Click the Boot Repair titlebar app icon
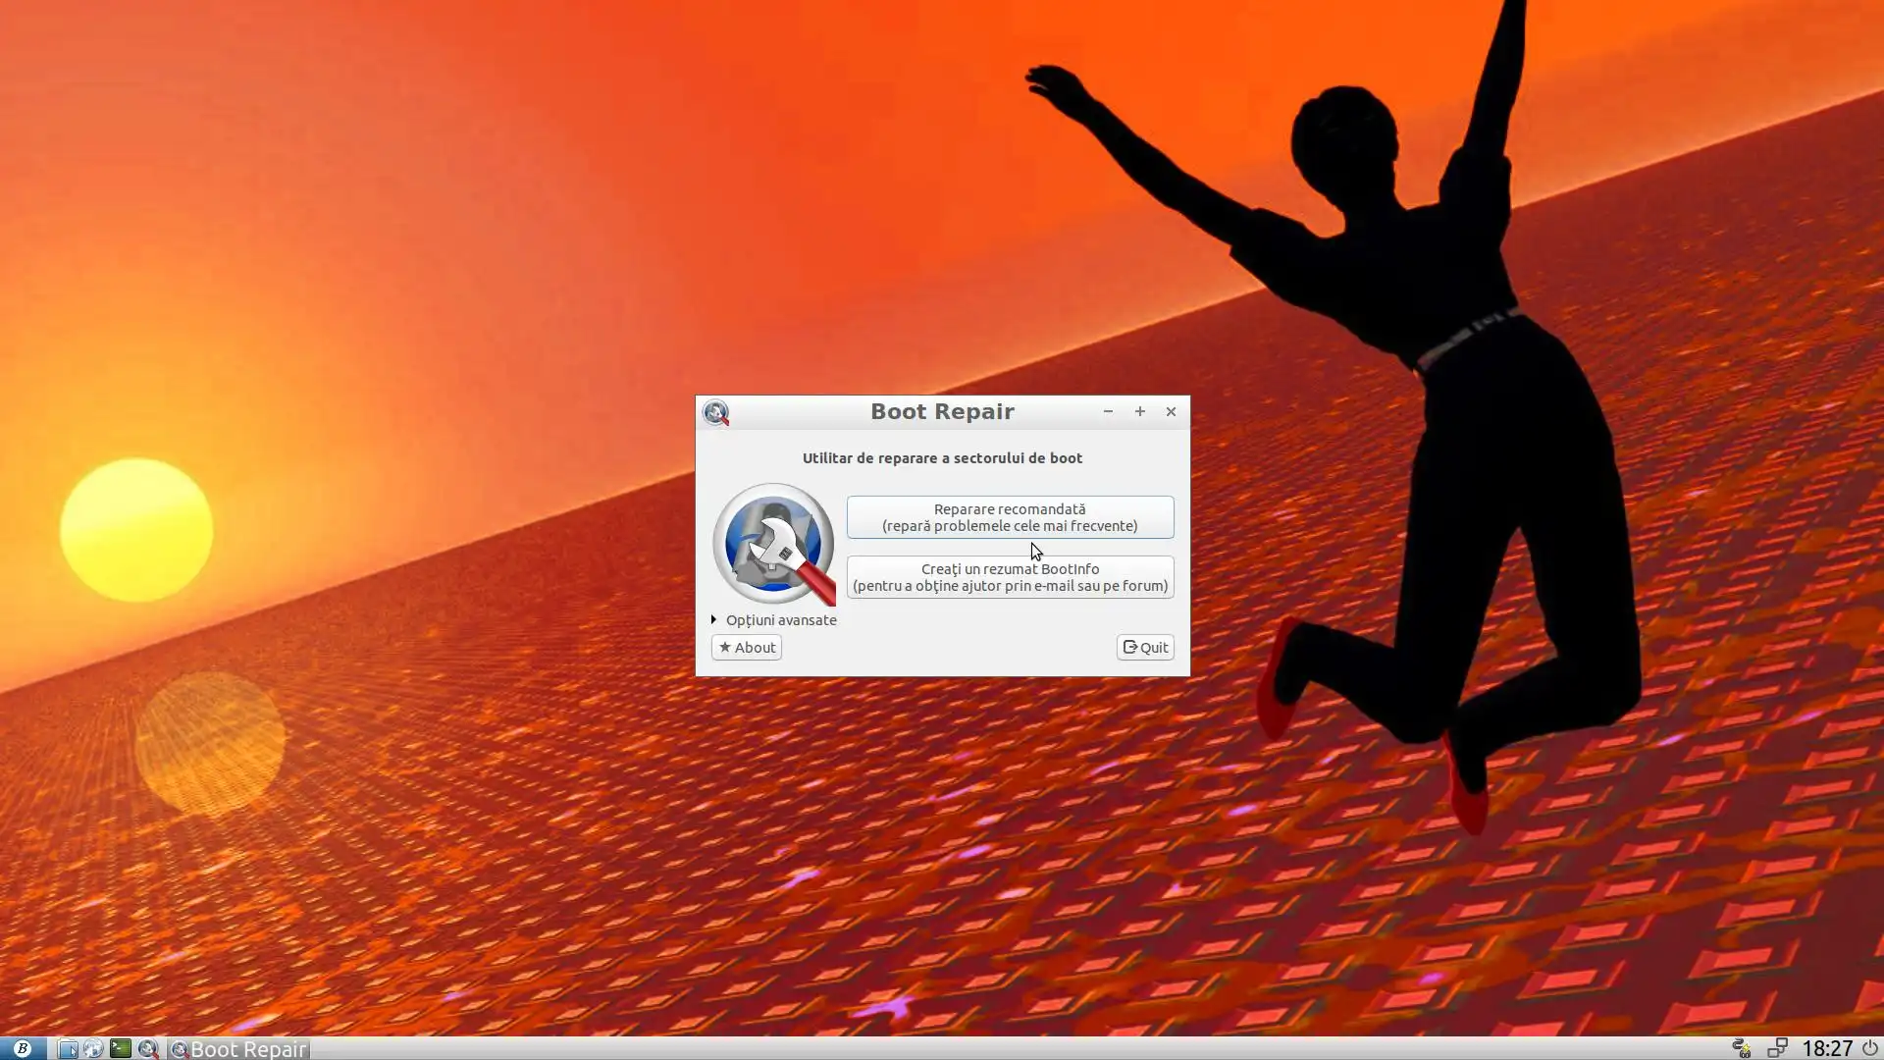1884x1060 pixels. click(716, 412)
